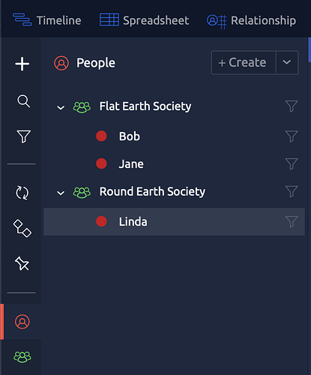Select the red People panel icon
Image resolution: width=311 pixels, height=375 pixels.
coord(22,322)
